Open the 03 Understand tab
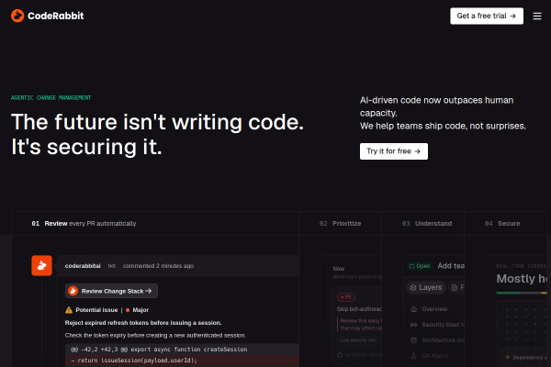 (422, 224)
